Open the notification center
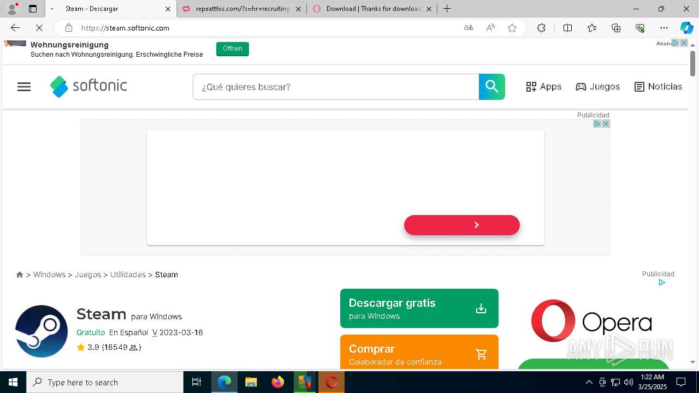The height and width of the screenshot is (393, 699). click(x=681, y=382)
